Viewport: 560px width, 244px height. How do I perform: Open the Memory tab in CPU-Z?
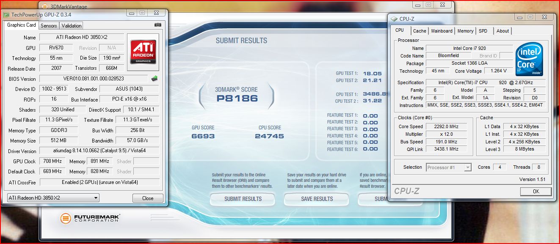pos(465,31)
